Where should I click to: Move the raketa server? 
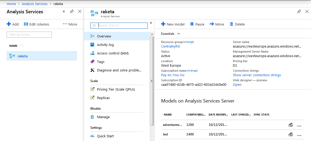pos(217,24)
